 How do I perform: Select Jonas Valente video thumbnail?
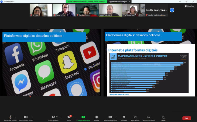tap(110, 10)
